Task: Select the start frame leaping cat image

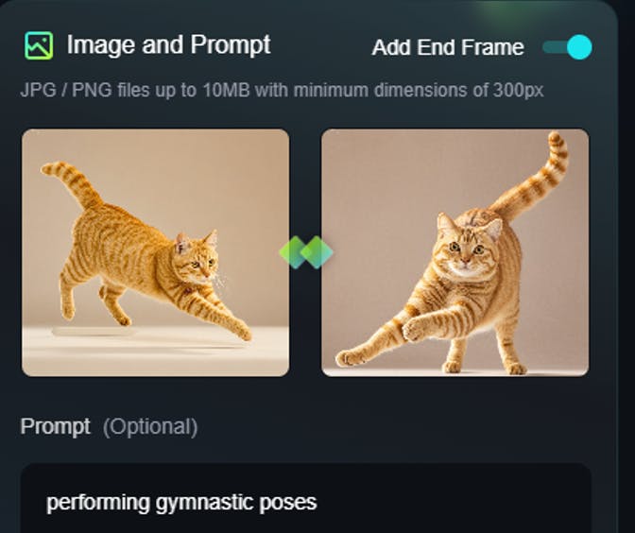Action: coord(156,252)
